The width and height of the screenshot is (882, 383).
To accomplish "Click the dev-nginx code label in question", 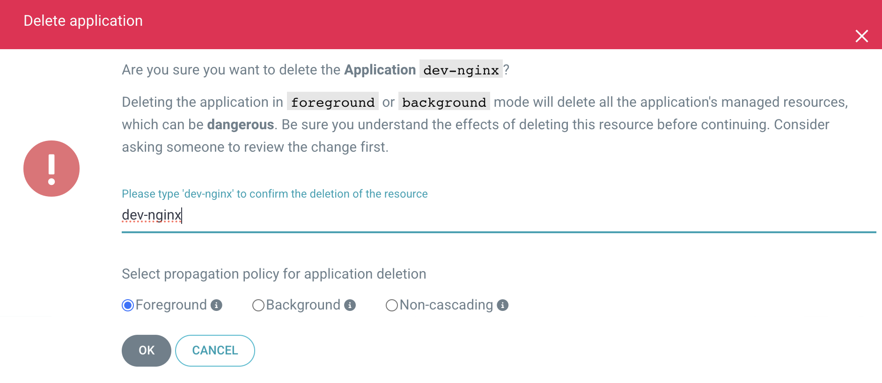I will coord(461,70).
